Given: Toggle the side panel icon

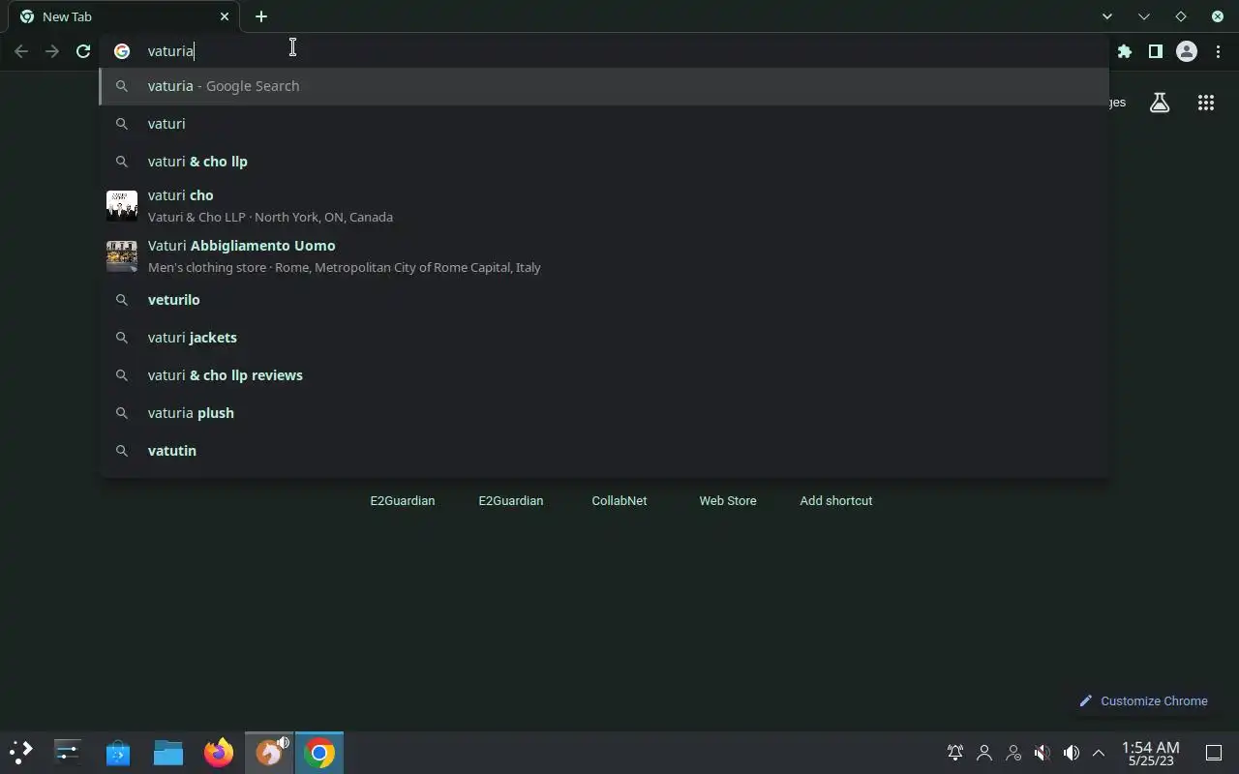Looking at the screenshot, I should [1155, 51].
